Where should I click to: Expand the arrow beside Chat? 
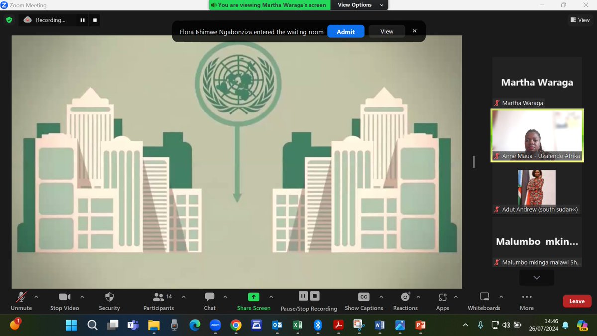[225, 297]
